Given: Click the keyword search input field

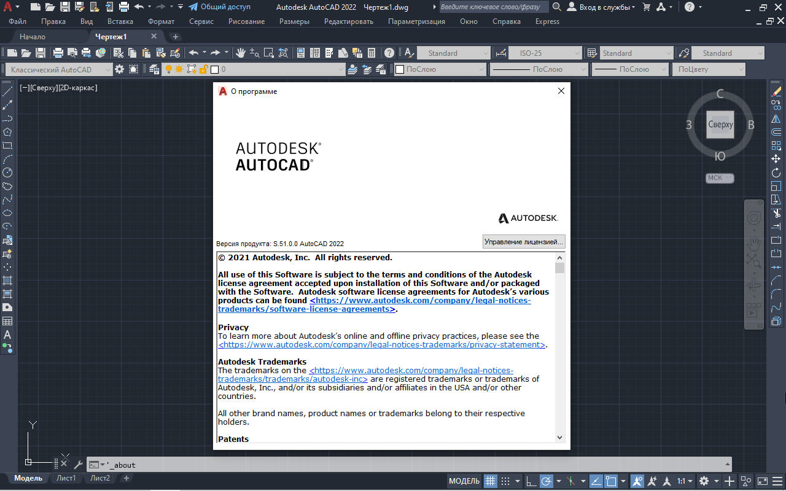Looking at the screenshot, I should [x=494, y=7].
